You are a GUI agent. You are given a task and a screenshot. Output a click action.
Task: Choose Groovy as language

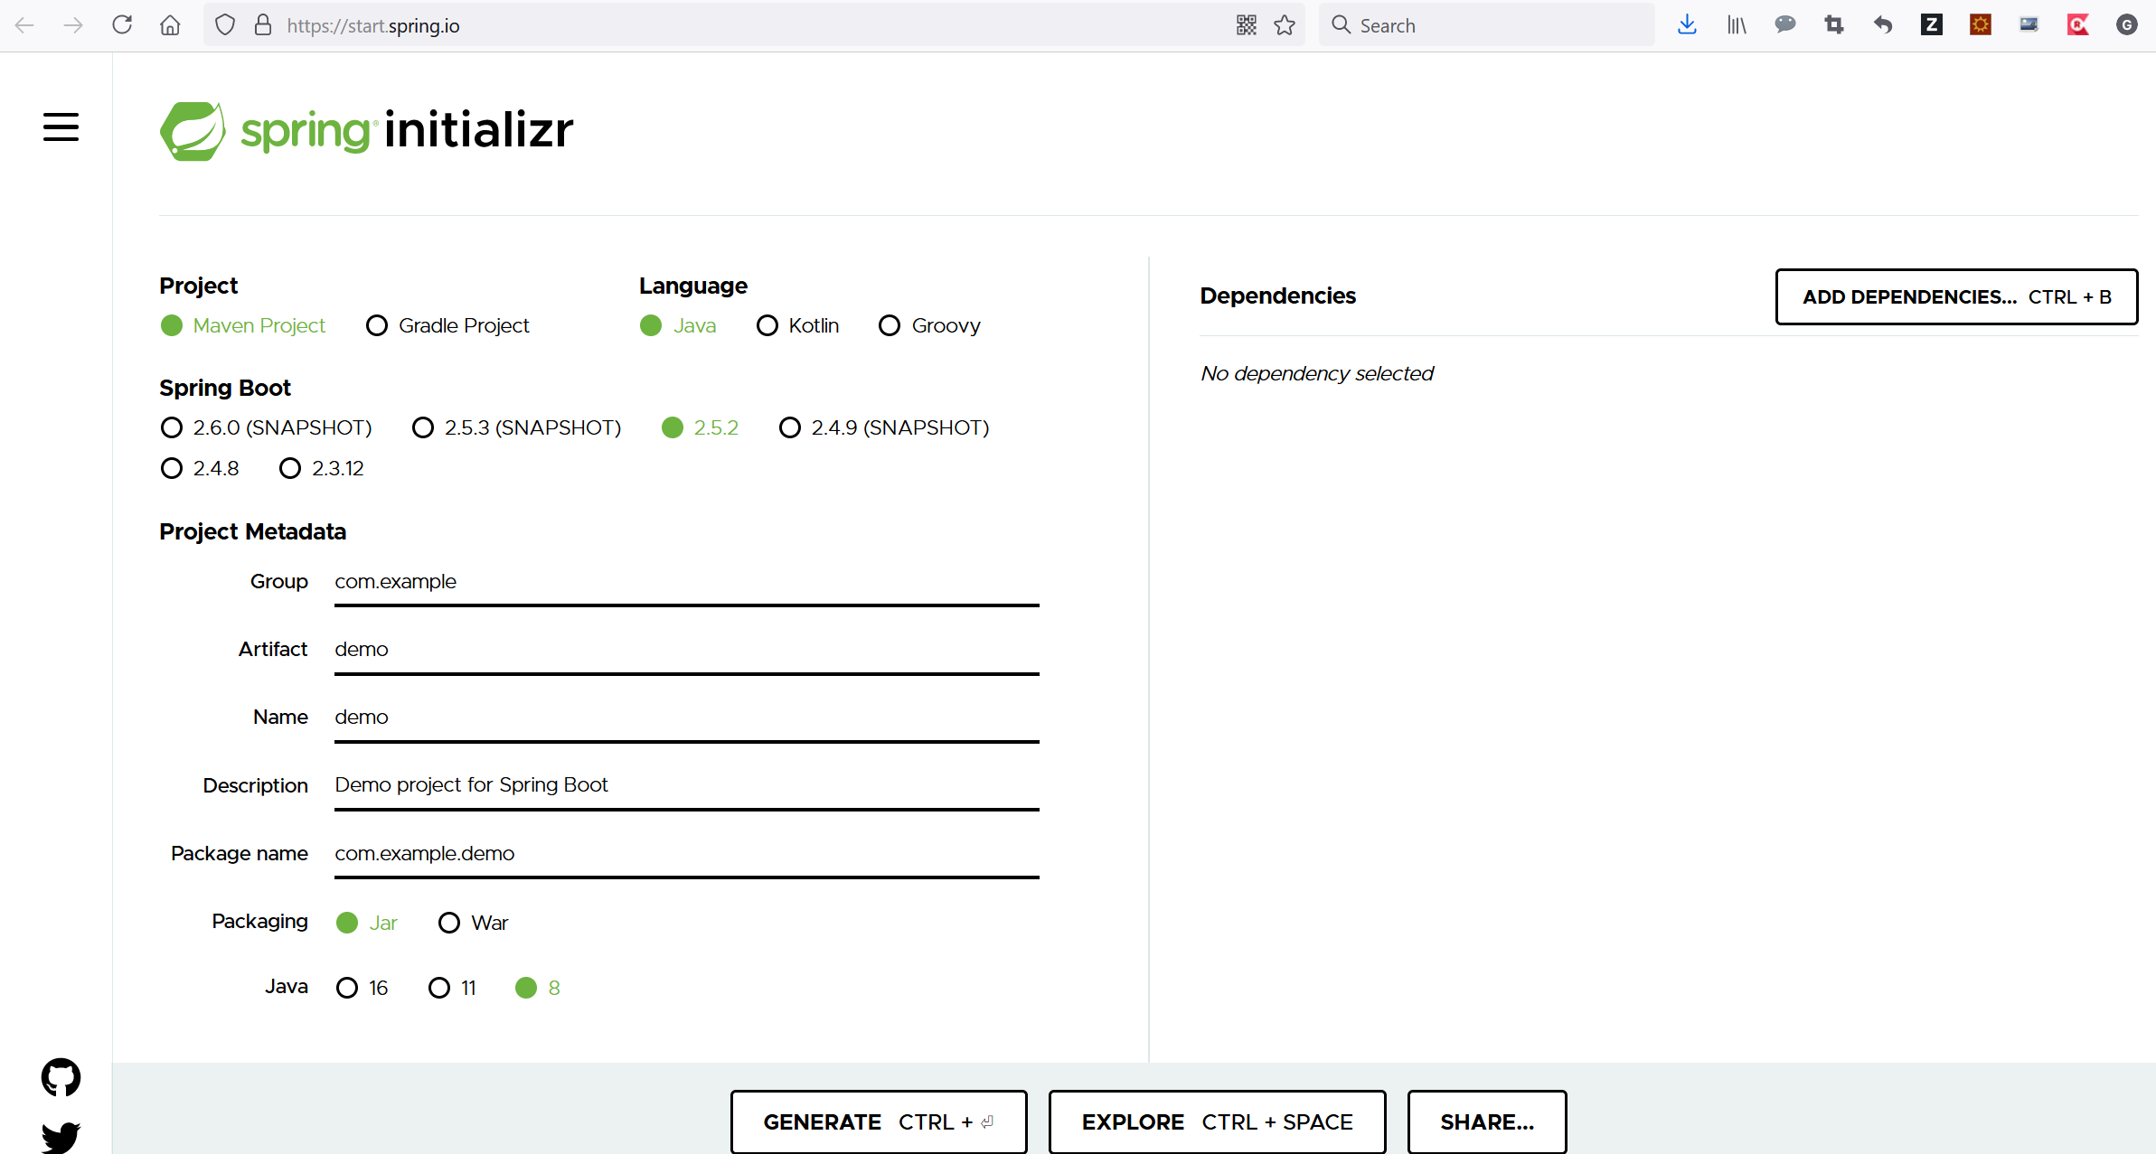point(930,325)
